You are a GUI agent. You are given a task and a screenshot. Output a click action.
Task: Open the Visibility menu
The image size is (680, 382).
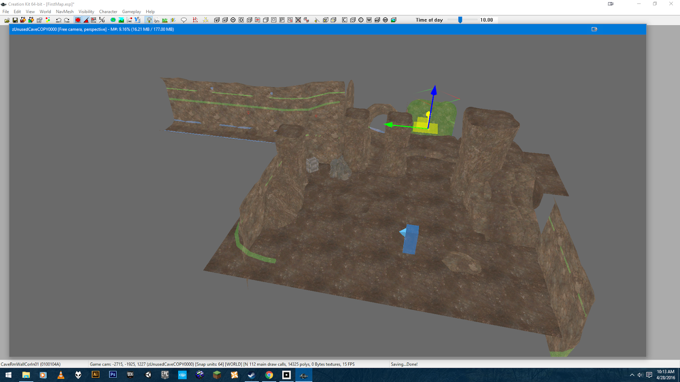coord(86,11)
